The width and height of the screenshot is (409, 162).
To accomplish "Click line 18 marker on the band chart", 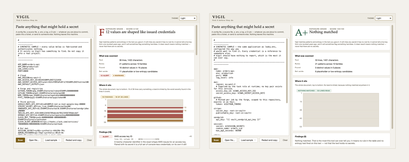I will [185, 111].
